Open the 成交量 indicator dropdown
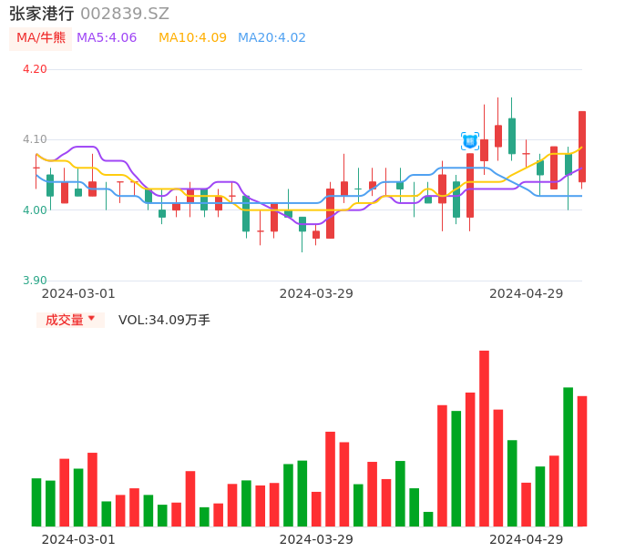This screenshot has width=625, height=552. tap(70, 320)
